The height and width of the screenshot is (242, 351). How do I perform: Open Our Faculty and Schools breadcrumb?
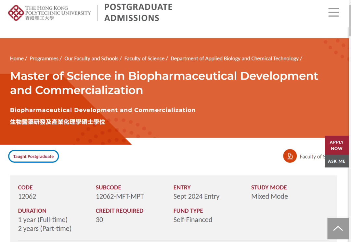coord(91,58)
